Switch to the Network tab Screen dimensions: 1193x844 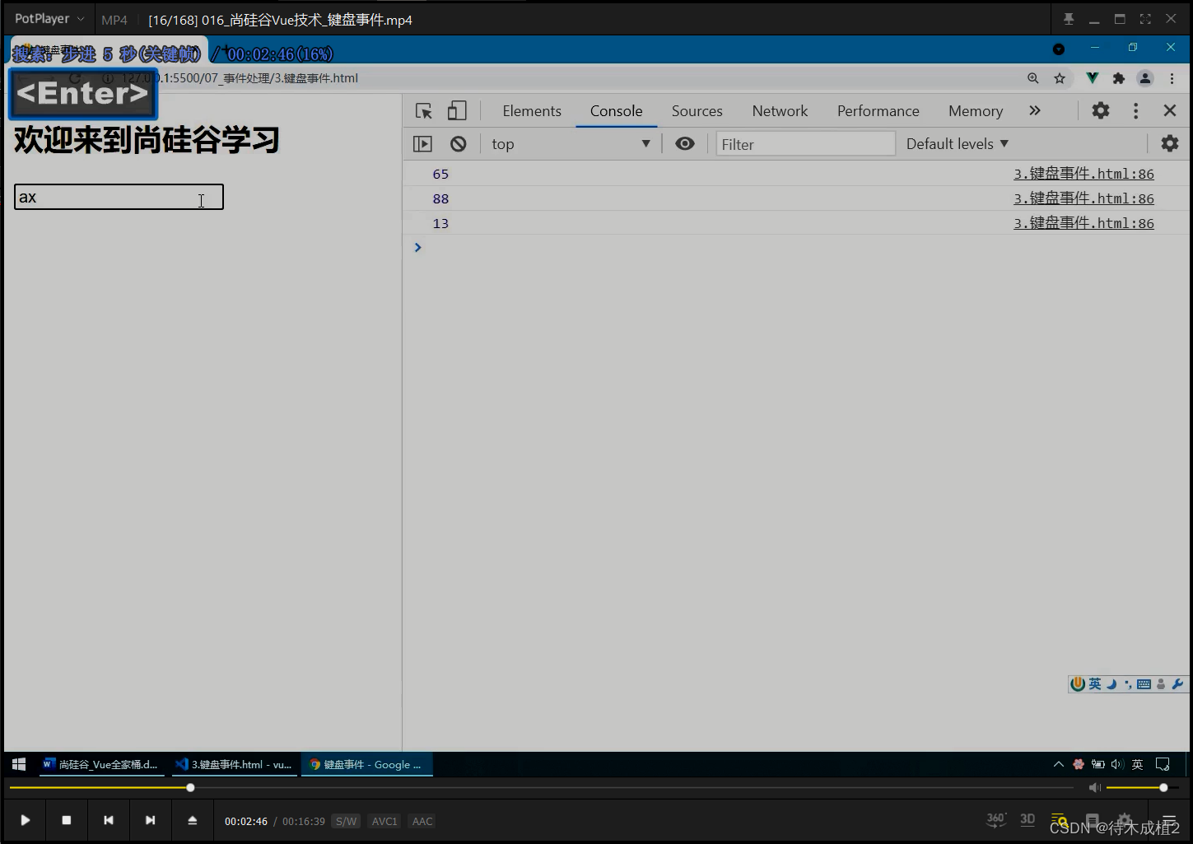pos(780,111)
